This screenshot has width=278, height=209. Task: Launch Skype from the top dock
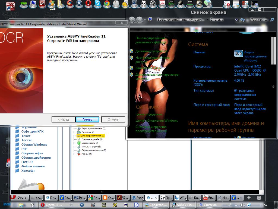[x=97, y=4]
